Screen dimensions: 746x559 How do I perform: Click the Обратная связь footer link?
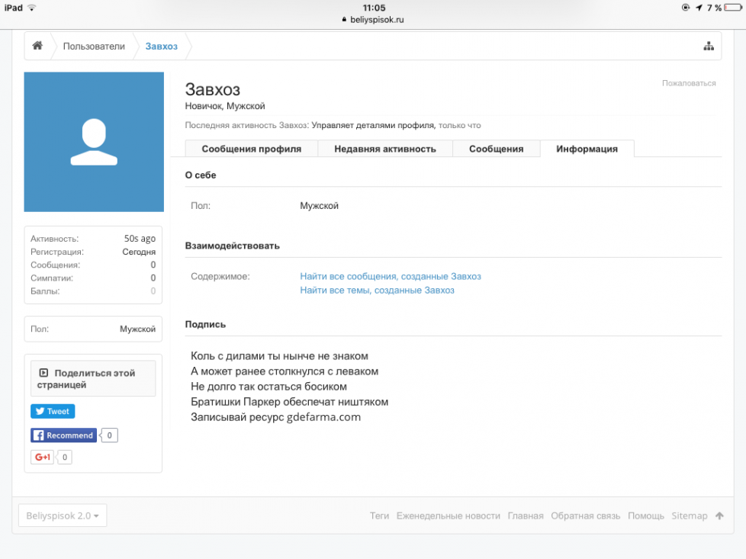585,516
